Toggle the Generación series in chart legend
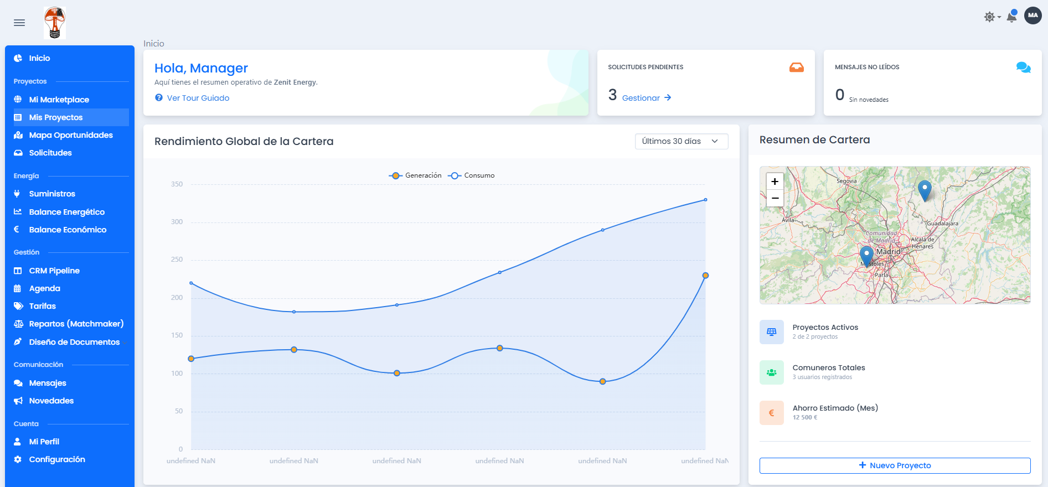 (416, 175)
